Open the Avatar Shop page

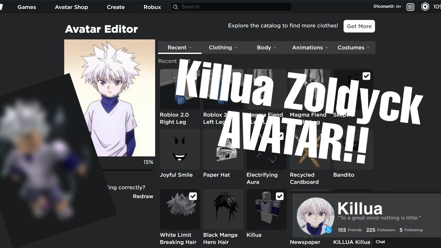pyautogui.click(x=71, y=7)
